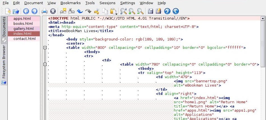
Task: Click the toolbar icon with yellow starburst
Action: [x=63, y=11]
